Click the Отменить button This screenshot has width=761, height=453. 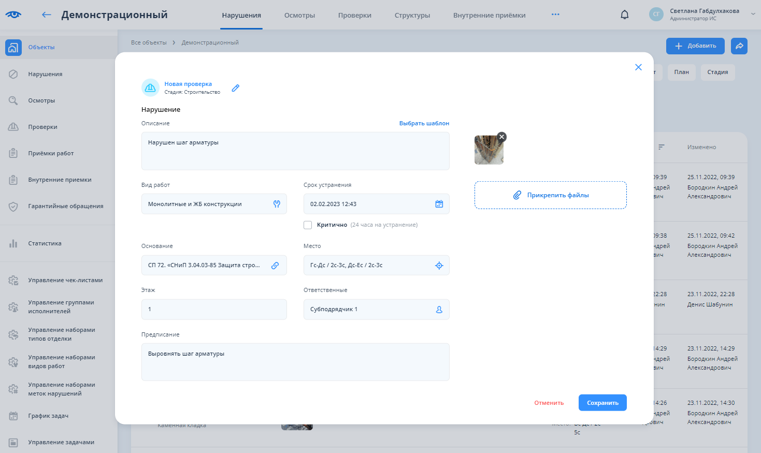[x=549, y=403]
